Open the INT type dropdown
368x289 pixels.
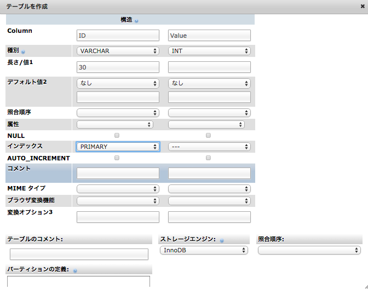click(209, 51)
